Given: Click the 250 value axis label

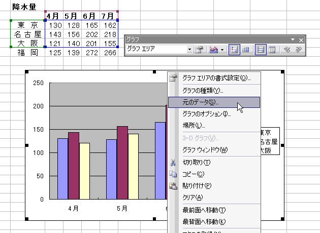Looking at the screenshot, I should click(x=39, y=83).
